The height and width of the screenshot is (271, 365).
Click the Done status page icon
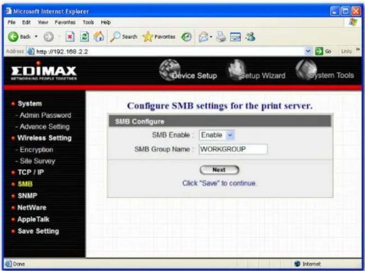[8, 264]
